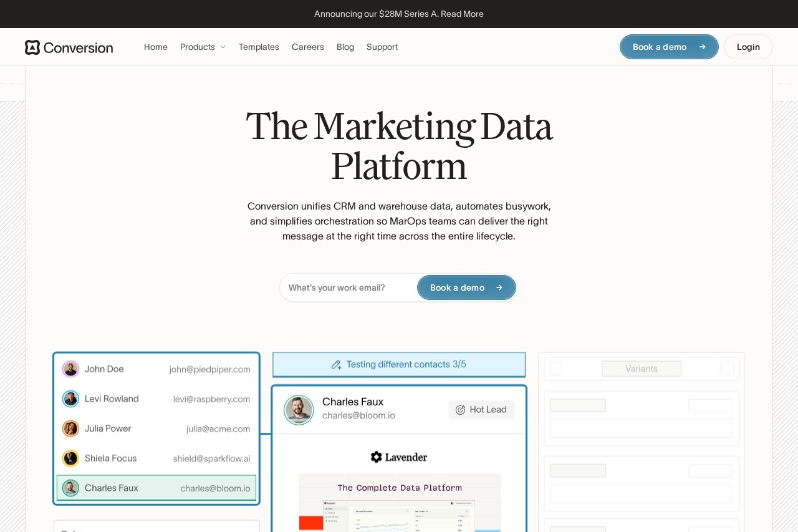Click Levi Rowland's avatar icon
The height and width of the screenshot is (532, 798).
(x=70, y=399)
